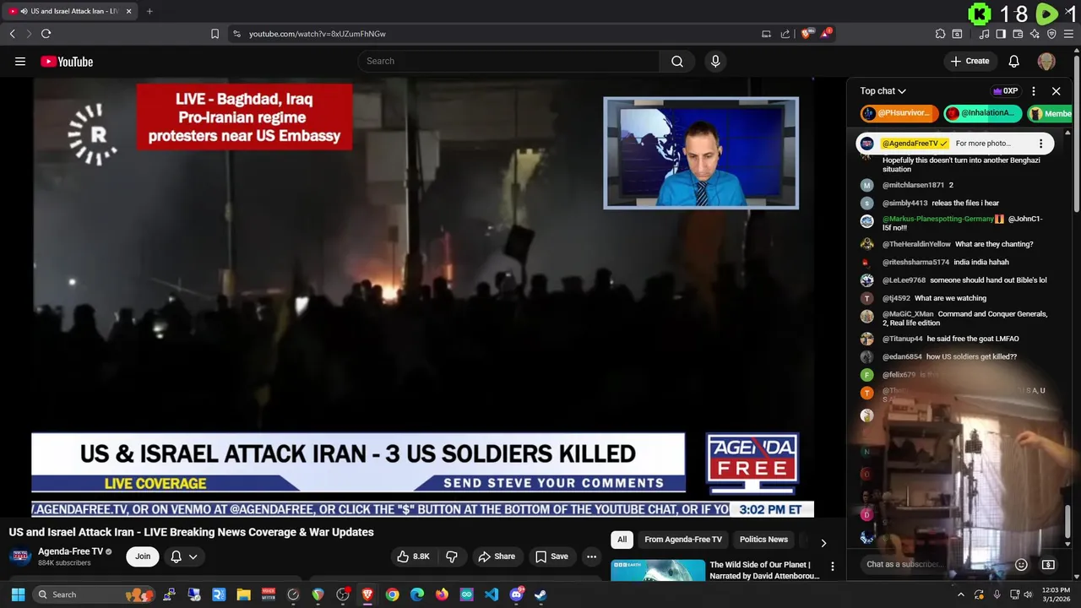Viewport: 1081px width, 608px height.
Task: Share the video
Action: click(497, 556)
